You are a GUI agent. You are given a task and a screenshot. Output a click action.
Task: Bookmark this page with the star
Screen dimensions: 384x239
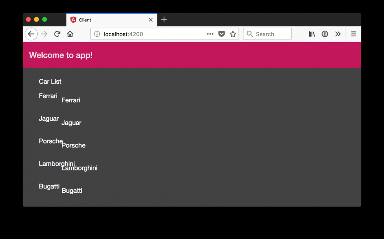(x=233, y=34)
